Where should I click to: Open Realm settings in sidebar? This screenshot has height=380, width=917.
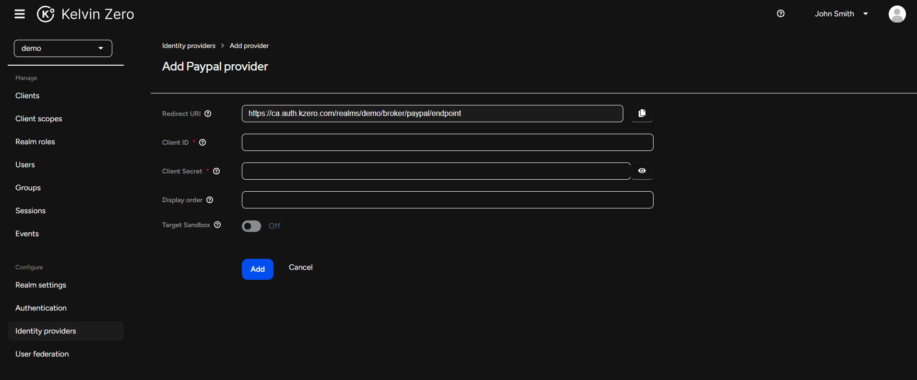pyautogui.click(x=41, y=285)
